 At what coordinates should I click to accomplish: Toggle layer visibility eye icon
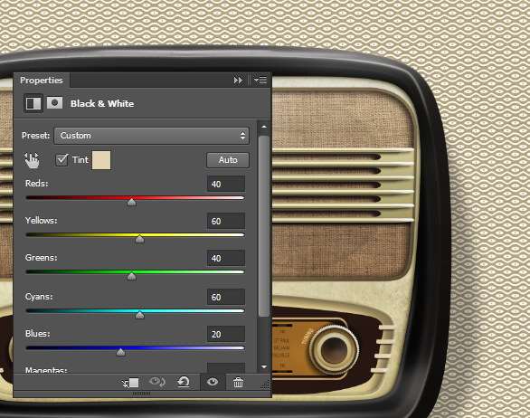[213, 382]
